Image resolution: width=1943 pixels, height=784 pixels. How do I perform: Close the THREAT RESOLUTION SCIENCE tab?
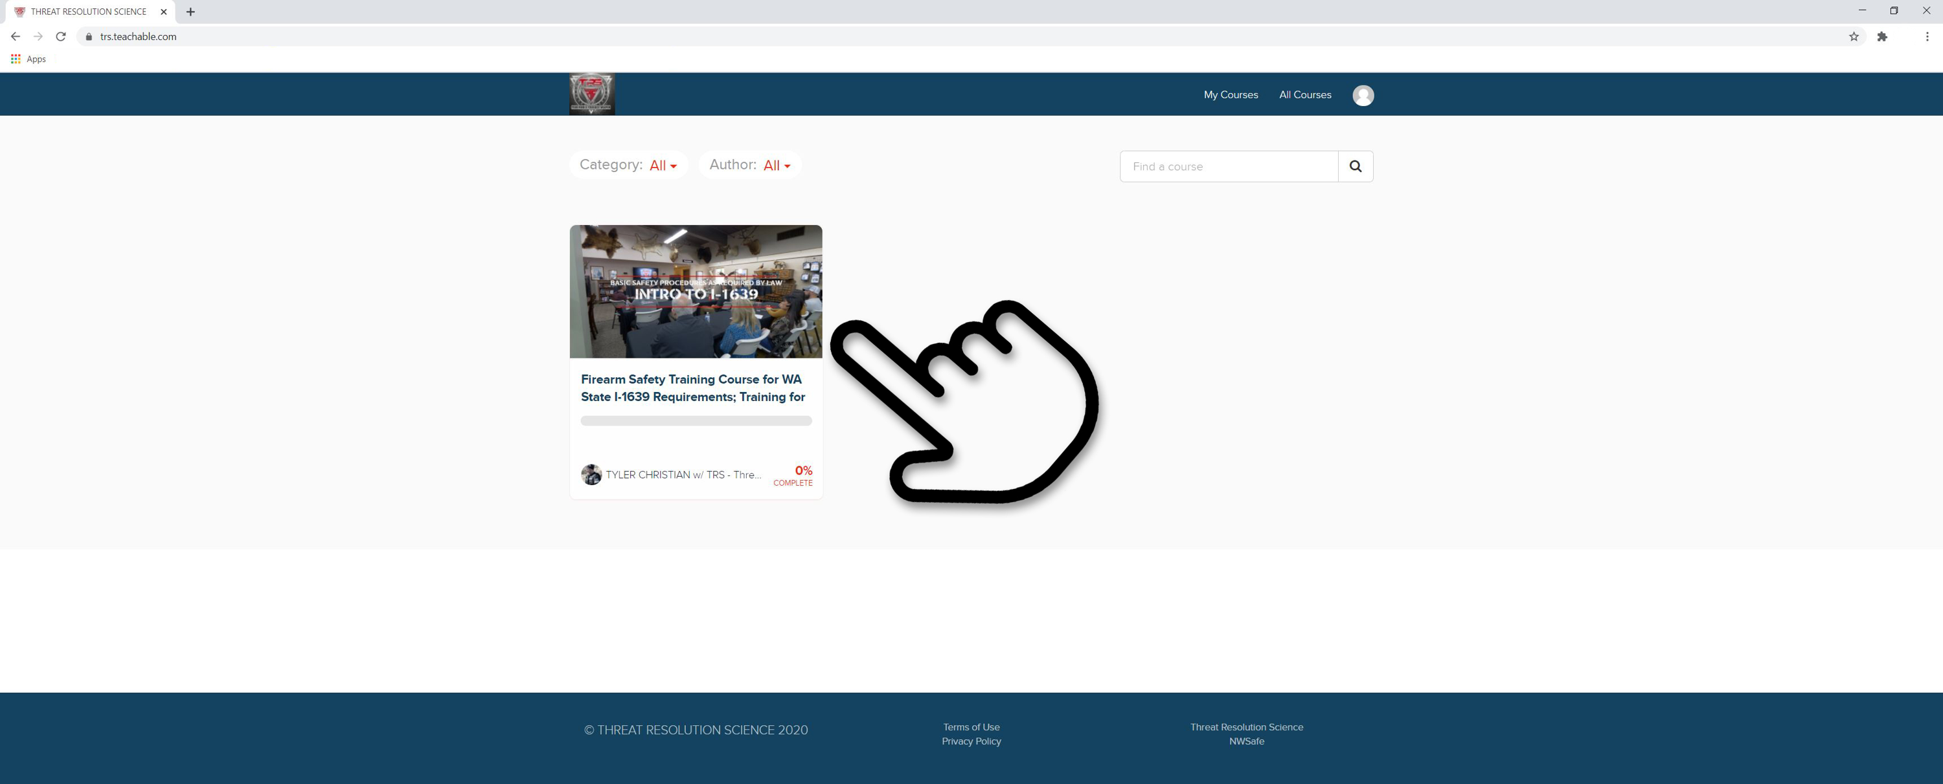[164, 12]
